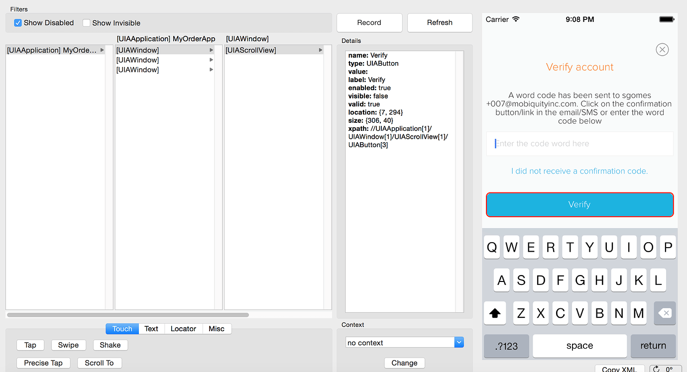This screenshot has width=687, height=372.
Task: Click the dismiss (X) icon on Verify account screen
Action: click(662, 49)
